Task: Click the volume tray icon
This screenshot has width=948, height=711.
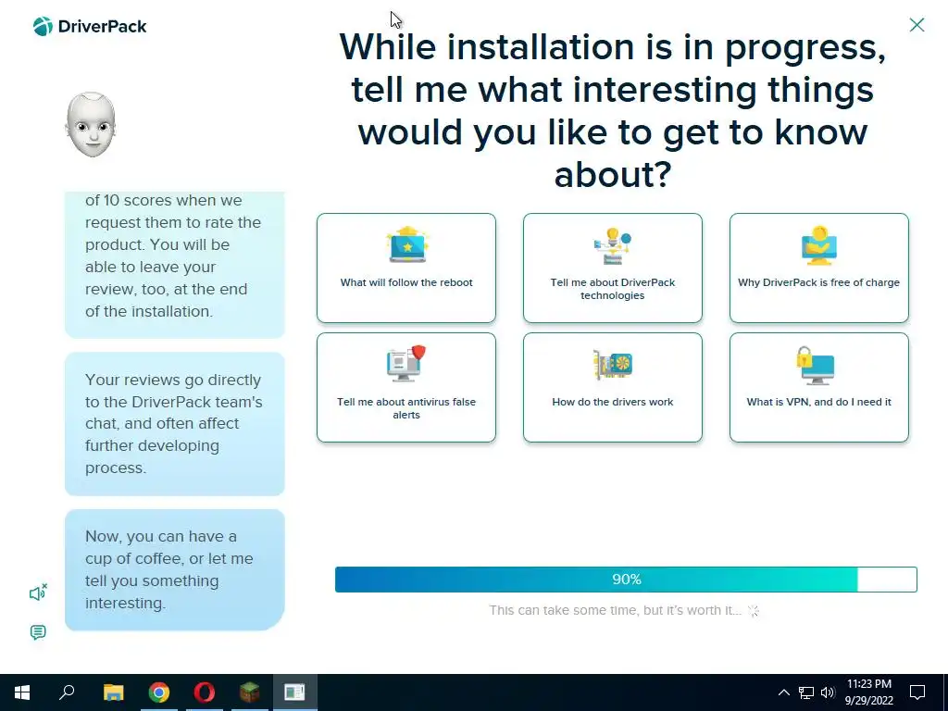Action: click(828, 692)
